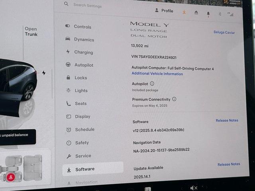The height and width of the screenshot is (191, 255).
Task: Tap the 2025.14.1 update version text
Action: 142,177
